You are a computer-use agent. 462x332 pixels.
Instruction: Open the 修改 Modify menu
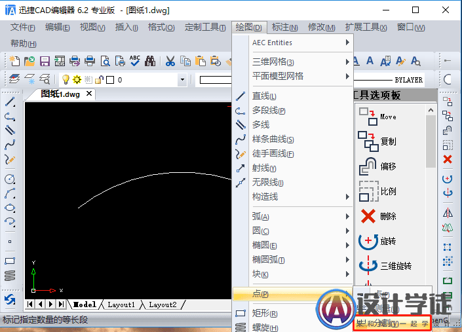point(322,28)
